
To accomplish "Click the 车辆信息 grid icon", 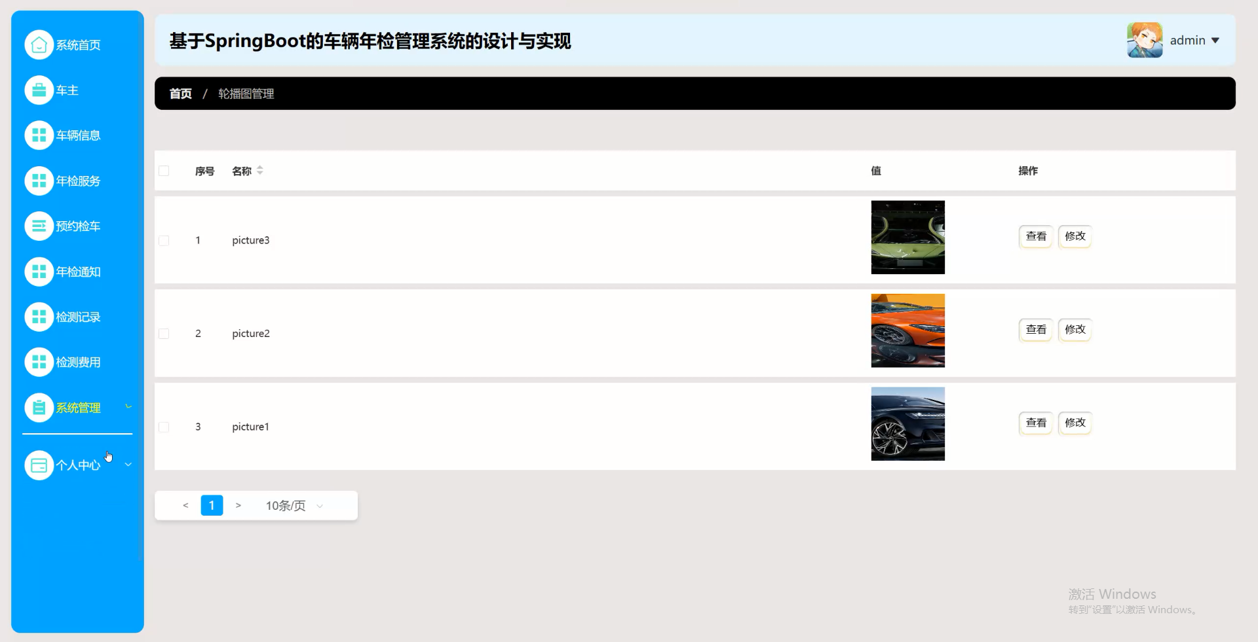I will coord(39,135).
